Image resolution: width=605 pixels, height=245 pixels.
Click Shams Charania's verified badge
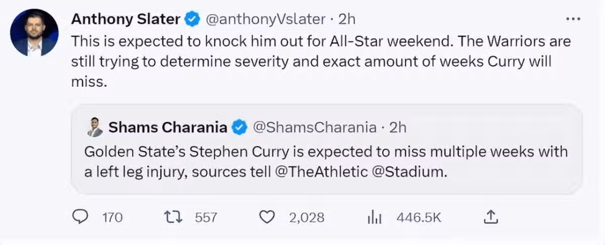pyautogui.click(x=238, y=128)
